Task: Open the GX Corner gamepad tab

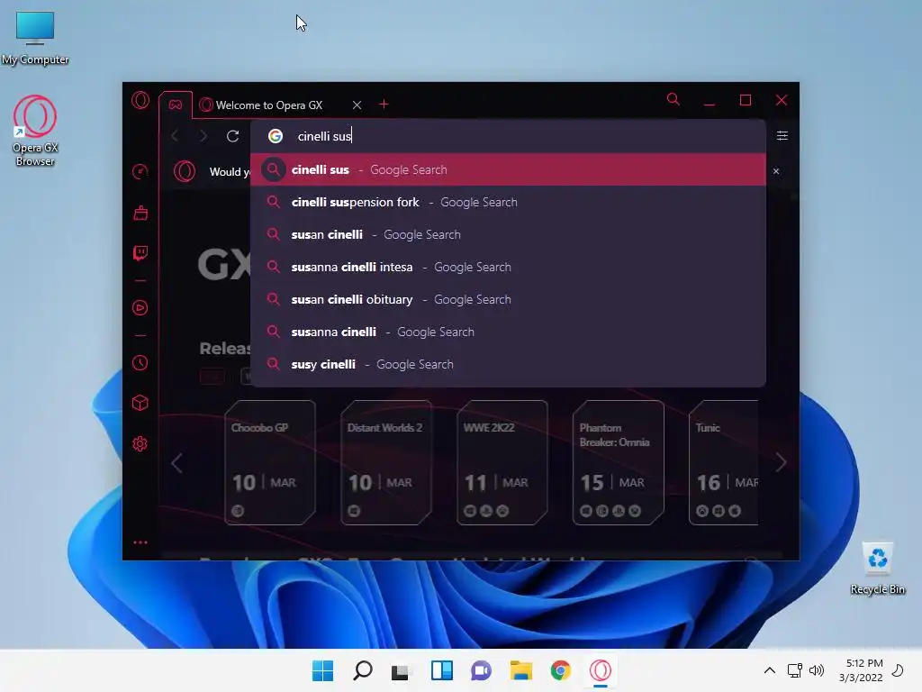Action: point(176,105)
